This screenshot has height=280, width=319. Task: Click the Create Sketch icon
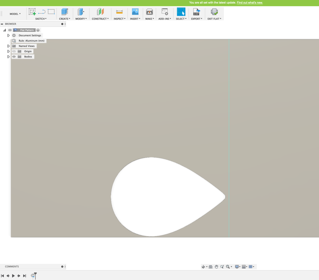(x=32, y=12)
